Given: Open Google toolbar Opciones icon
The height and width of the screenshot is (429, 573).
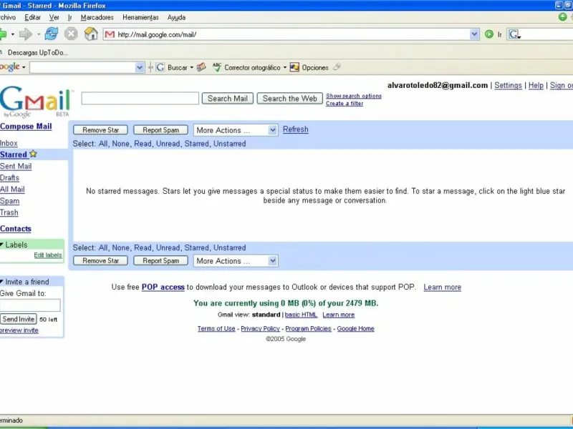Looking at the screenshot, I should pyautogui.click(x=294, y=67).
